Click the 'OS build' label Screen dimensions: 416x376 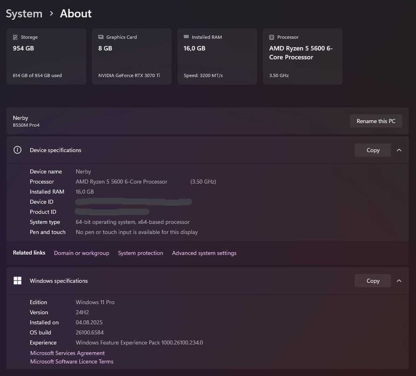40,332
